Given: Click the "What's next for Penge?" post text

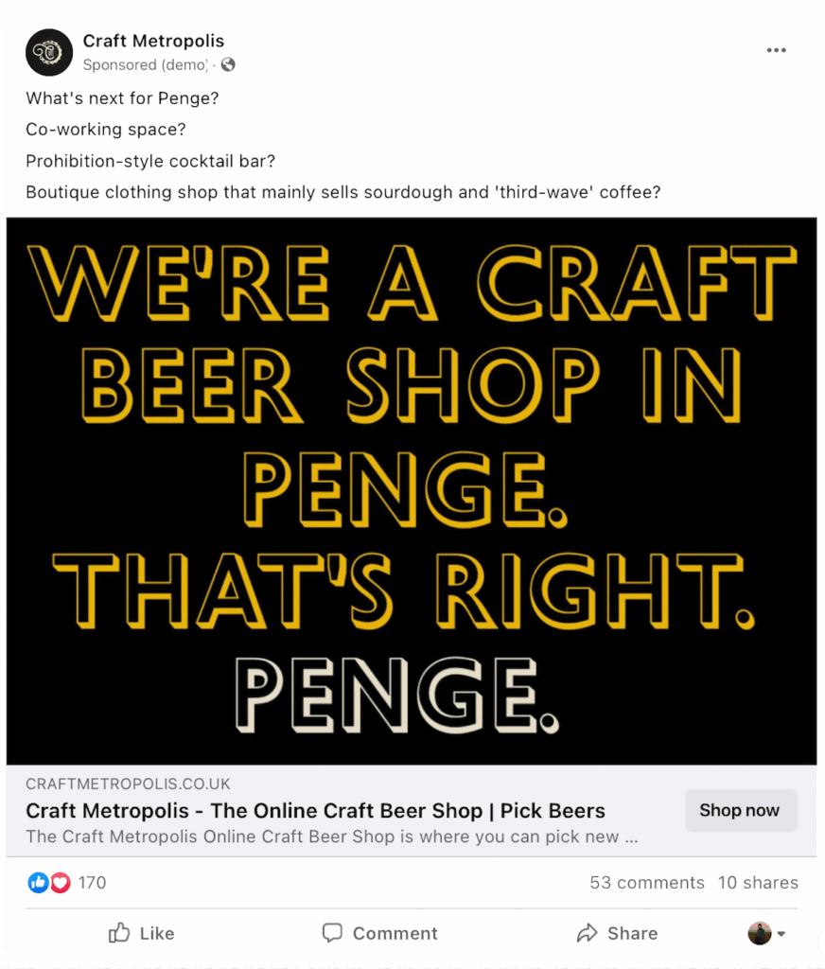Looking at the screenshot, I should point(122,98).
